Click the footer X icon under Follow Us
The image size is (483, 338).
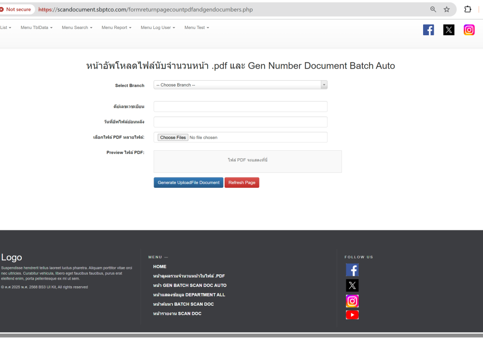click(x=352, y=285)
